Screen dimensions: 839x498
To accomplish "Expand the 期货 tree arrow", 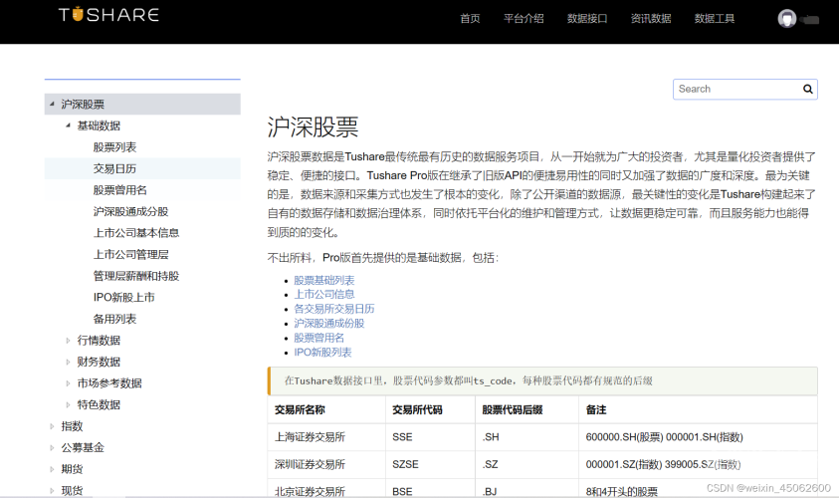I will coord(52,469).
